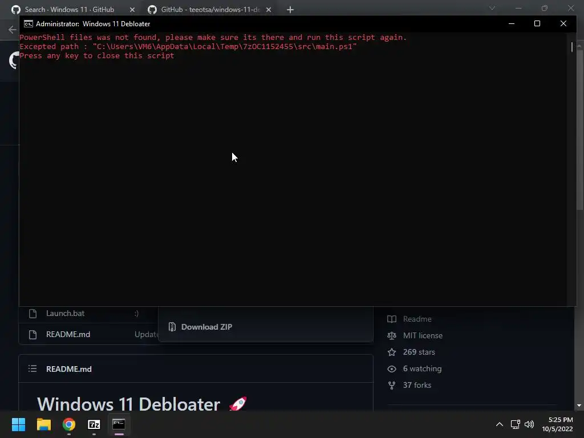
Task: Open README.md in file list
Action: 68,334
